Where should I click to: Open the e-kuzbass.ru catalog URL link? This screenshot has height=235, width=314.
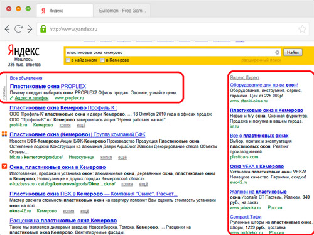tap(62, 184)
